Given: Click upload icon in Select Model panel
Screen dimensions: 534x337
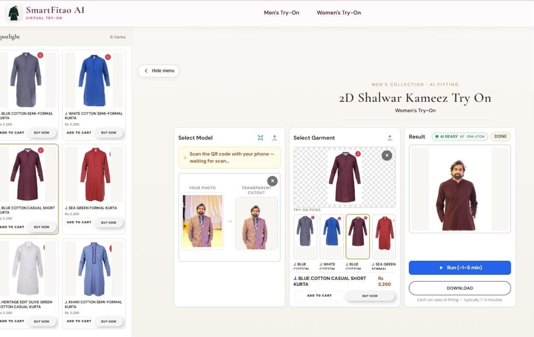Looking at the screenshot, I should point(275,138).
